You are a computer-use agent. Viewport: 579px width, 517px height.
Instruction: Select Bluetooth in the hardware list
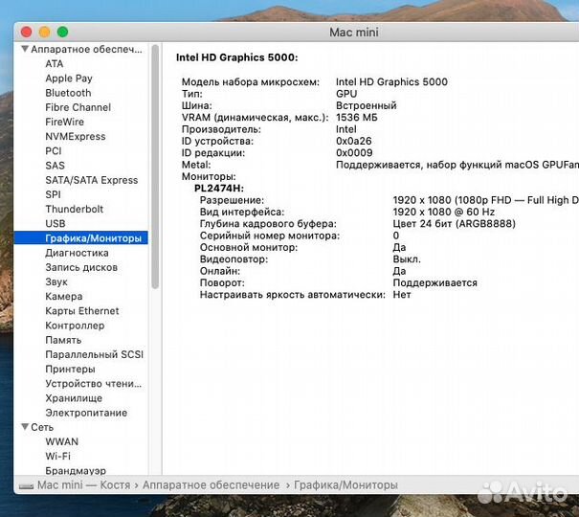tap(68, 93)
